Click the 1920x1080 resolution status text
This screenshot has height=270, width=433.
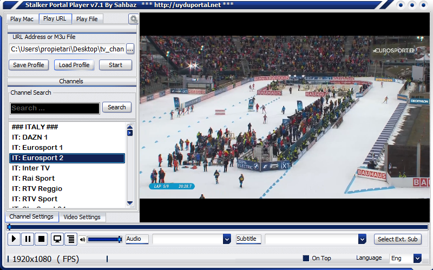pos(32,259)
